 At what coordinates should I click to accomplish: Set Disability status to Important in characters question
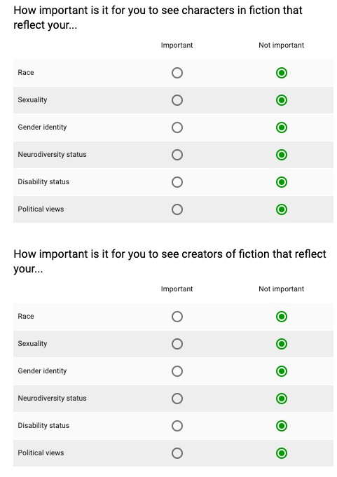[x=177, y=182]
